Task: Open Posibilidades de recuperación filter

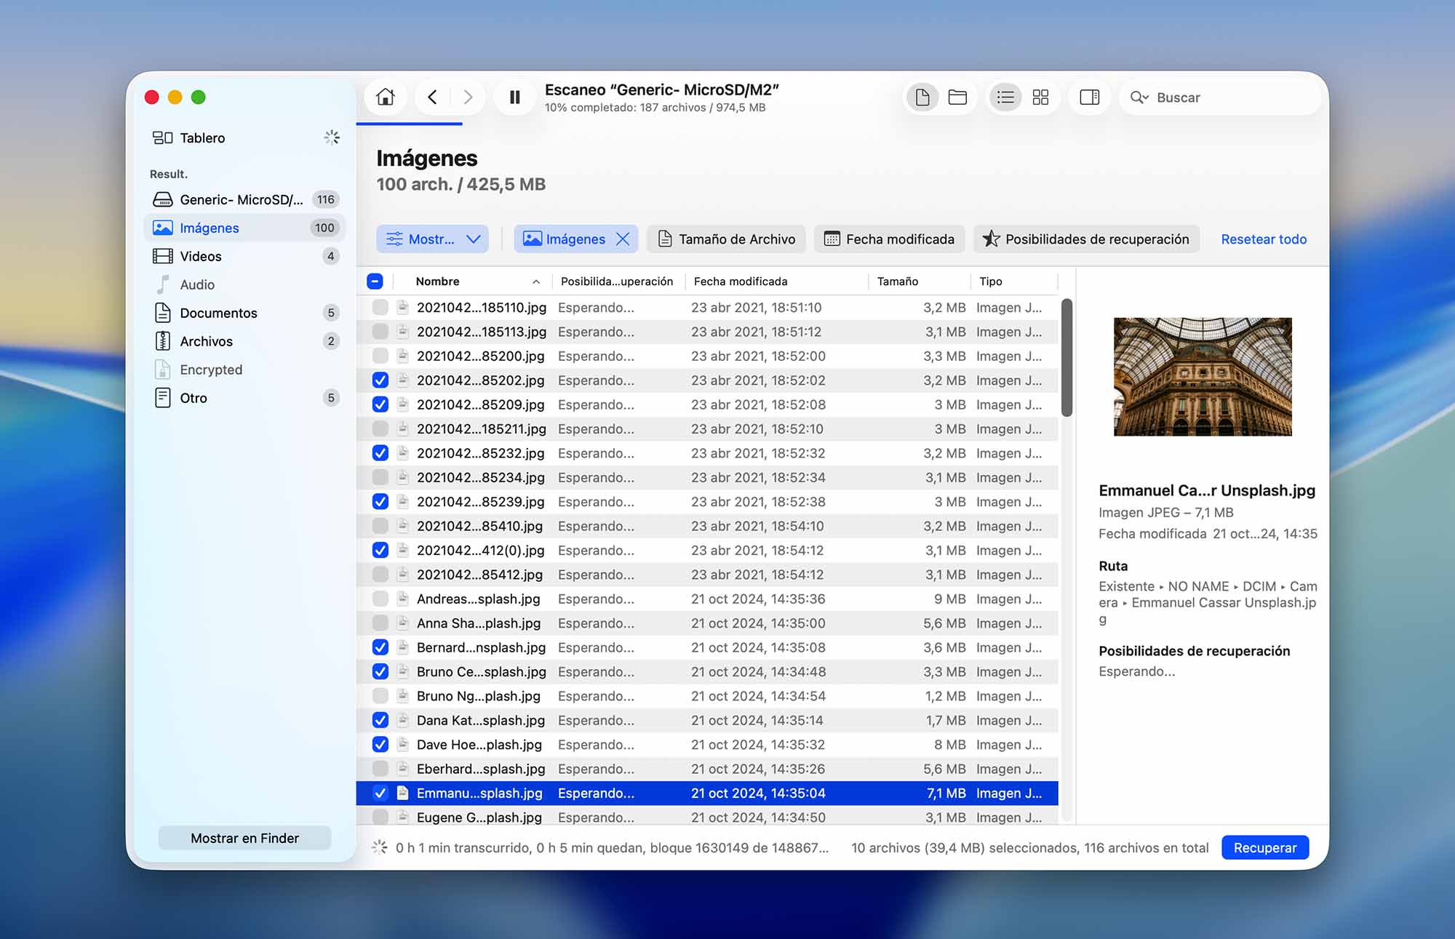Action: pyautogui.click(x=1086, y=239)
